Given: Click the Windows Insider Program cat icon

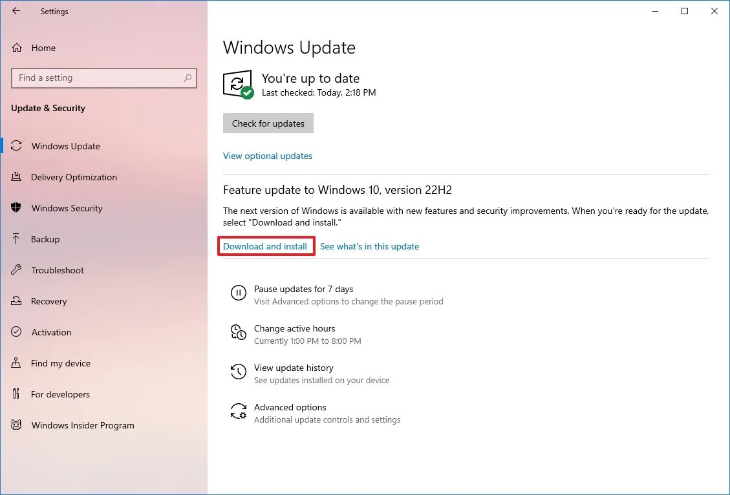Looking at the screenshot, I should point(16,425).
